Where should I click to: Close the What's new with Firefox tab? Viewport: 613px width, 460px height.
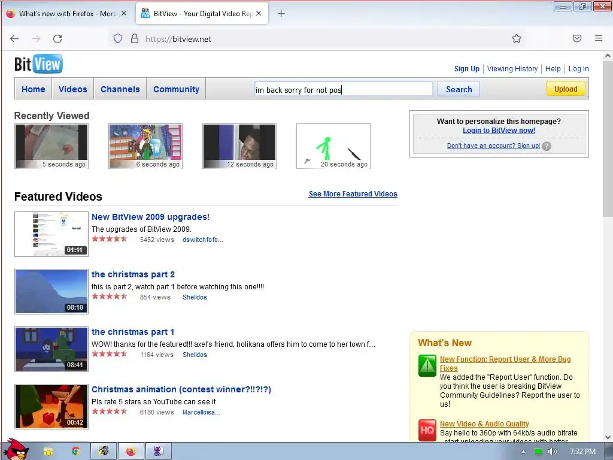[x=123, y=13]
